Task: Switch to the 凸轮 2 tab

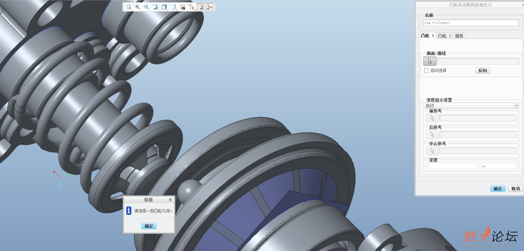Action: pos(444,36)
